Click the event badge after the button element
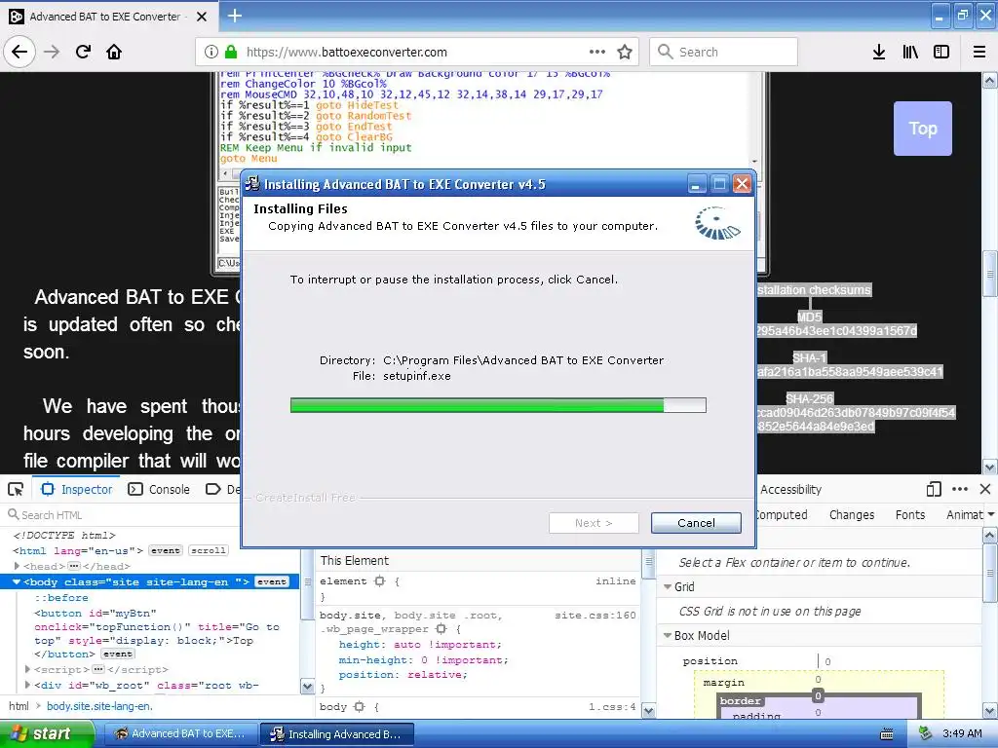 tap(118, 654)
